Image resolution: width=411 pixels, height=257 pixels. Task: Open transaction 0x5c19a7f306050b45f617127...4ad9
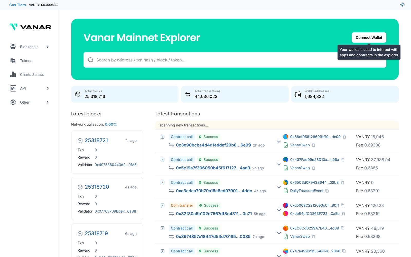(213, 168)
